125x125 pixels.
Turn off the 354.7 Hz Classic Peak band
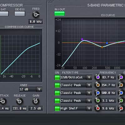tap(57, 85)
